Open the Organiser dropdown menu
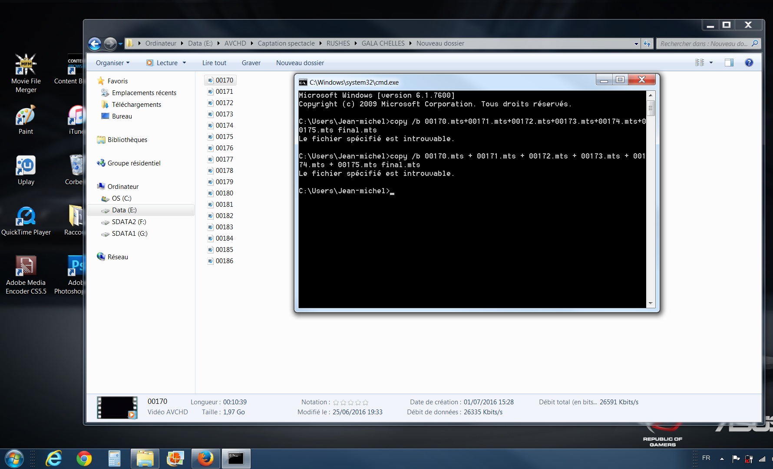 [x=112, y=63]
